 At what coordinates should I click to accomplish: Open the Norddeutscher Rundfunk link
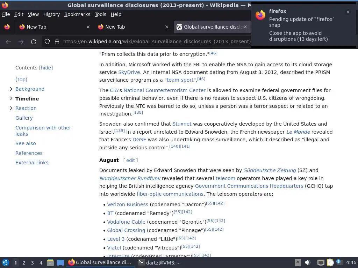tap(130, 178)
